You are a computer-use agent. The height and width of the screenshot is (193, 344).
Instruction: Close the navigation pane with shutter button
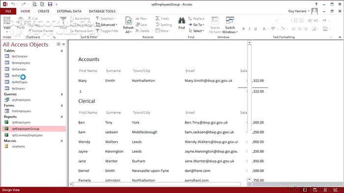point(63,44)
